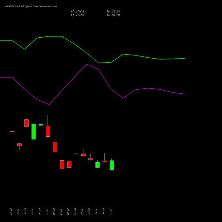Click the long-wick red candle above 17 Jul
Screen dimensions: 222x222
(x=48, y=131)
